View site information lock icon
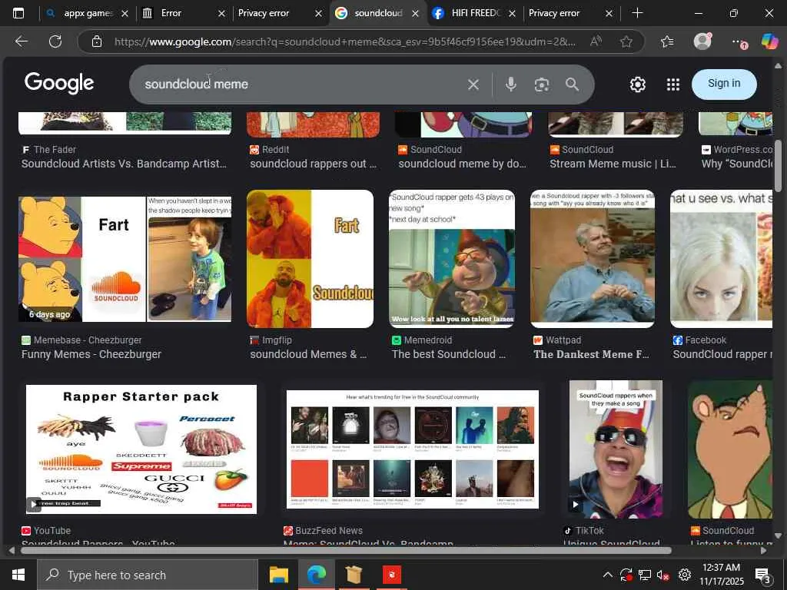Image resolution: width=787 pixels, height=590 pixels. click(97, 41)
